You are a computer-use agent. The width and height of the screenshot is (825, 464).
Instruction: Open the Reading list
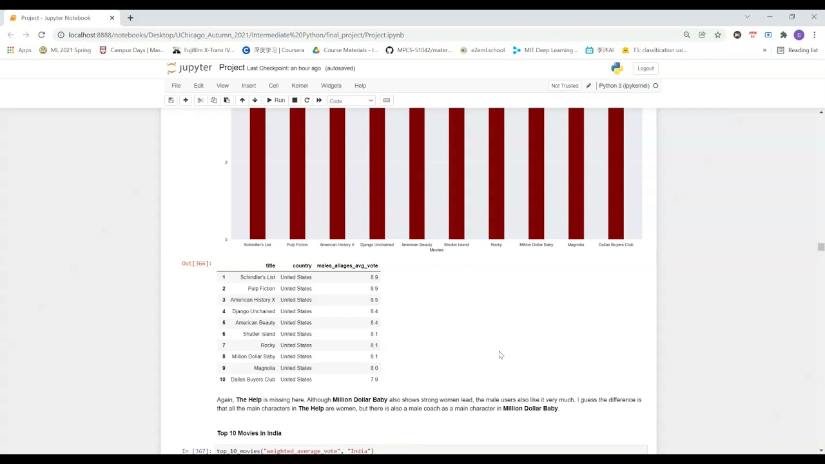797,50
